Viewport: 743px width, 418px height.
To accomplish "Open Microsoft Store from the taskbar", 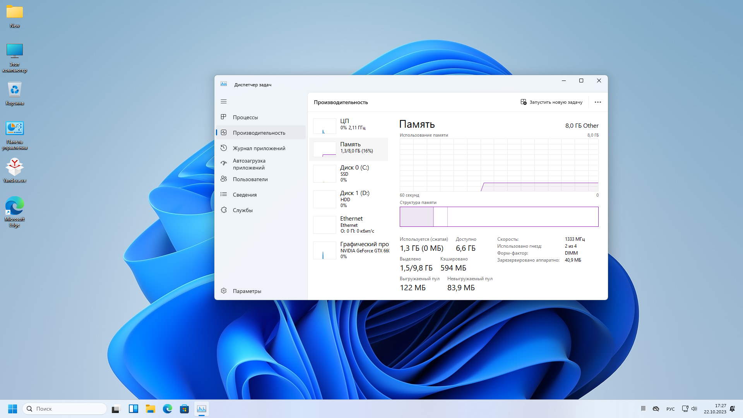I will click(x=184, y=409).
